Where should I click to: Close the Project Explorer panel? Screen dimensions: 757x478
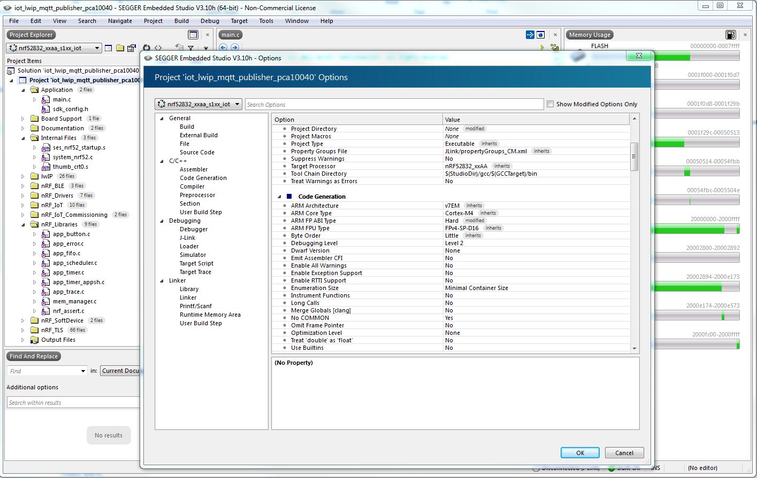tap(208, 35)
